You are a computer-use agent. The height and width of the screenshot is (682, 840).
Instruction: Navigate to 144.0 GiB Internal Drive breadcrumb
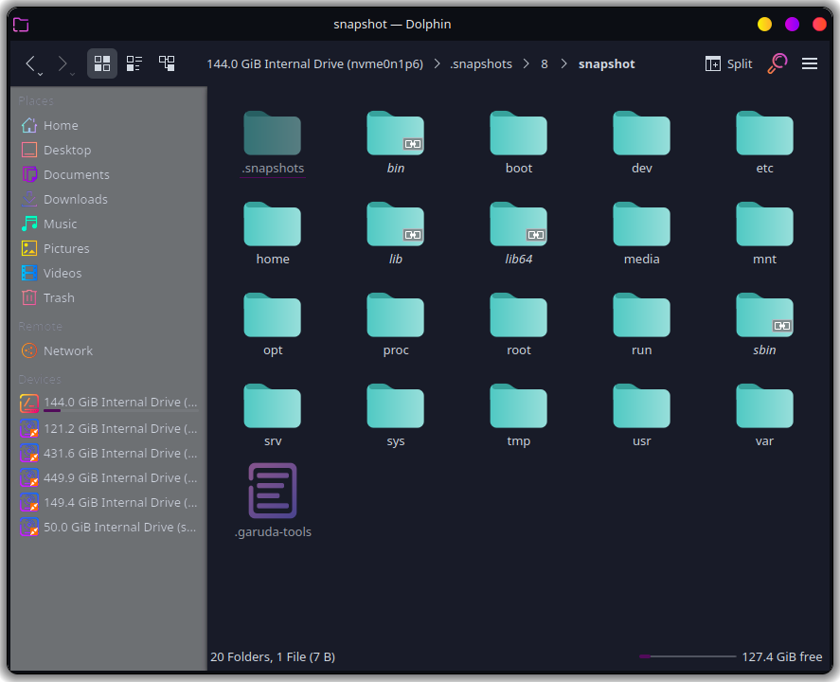coord(315,63)
